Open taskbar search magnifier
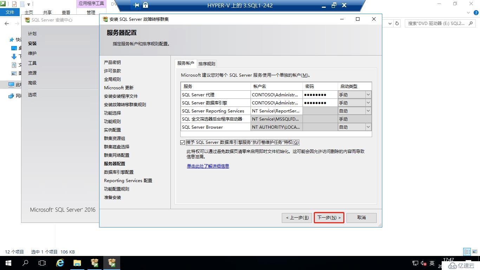This screenshot has height=270, width=480. 25,263
